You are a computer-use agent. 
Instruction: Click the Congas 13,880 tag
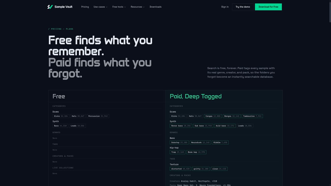[x=213, y=116]
